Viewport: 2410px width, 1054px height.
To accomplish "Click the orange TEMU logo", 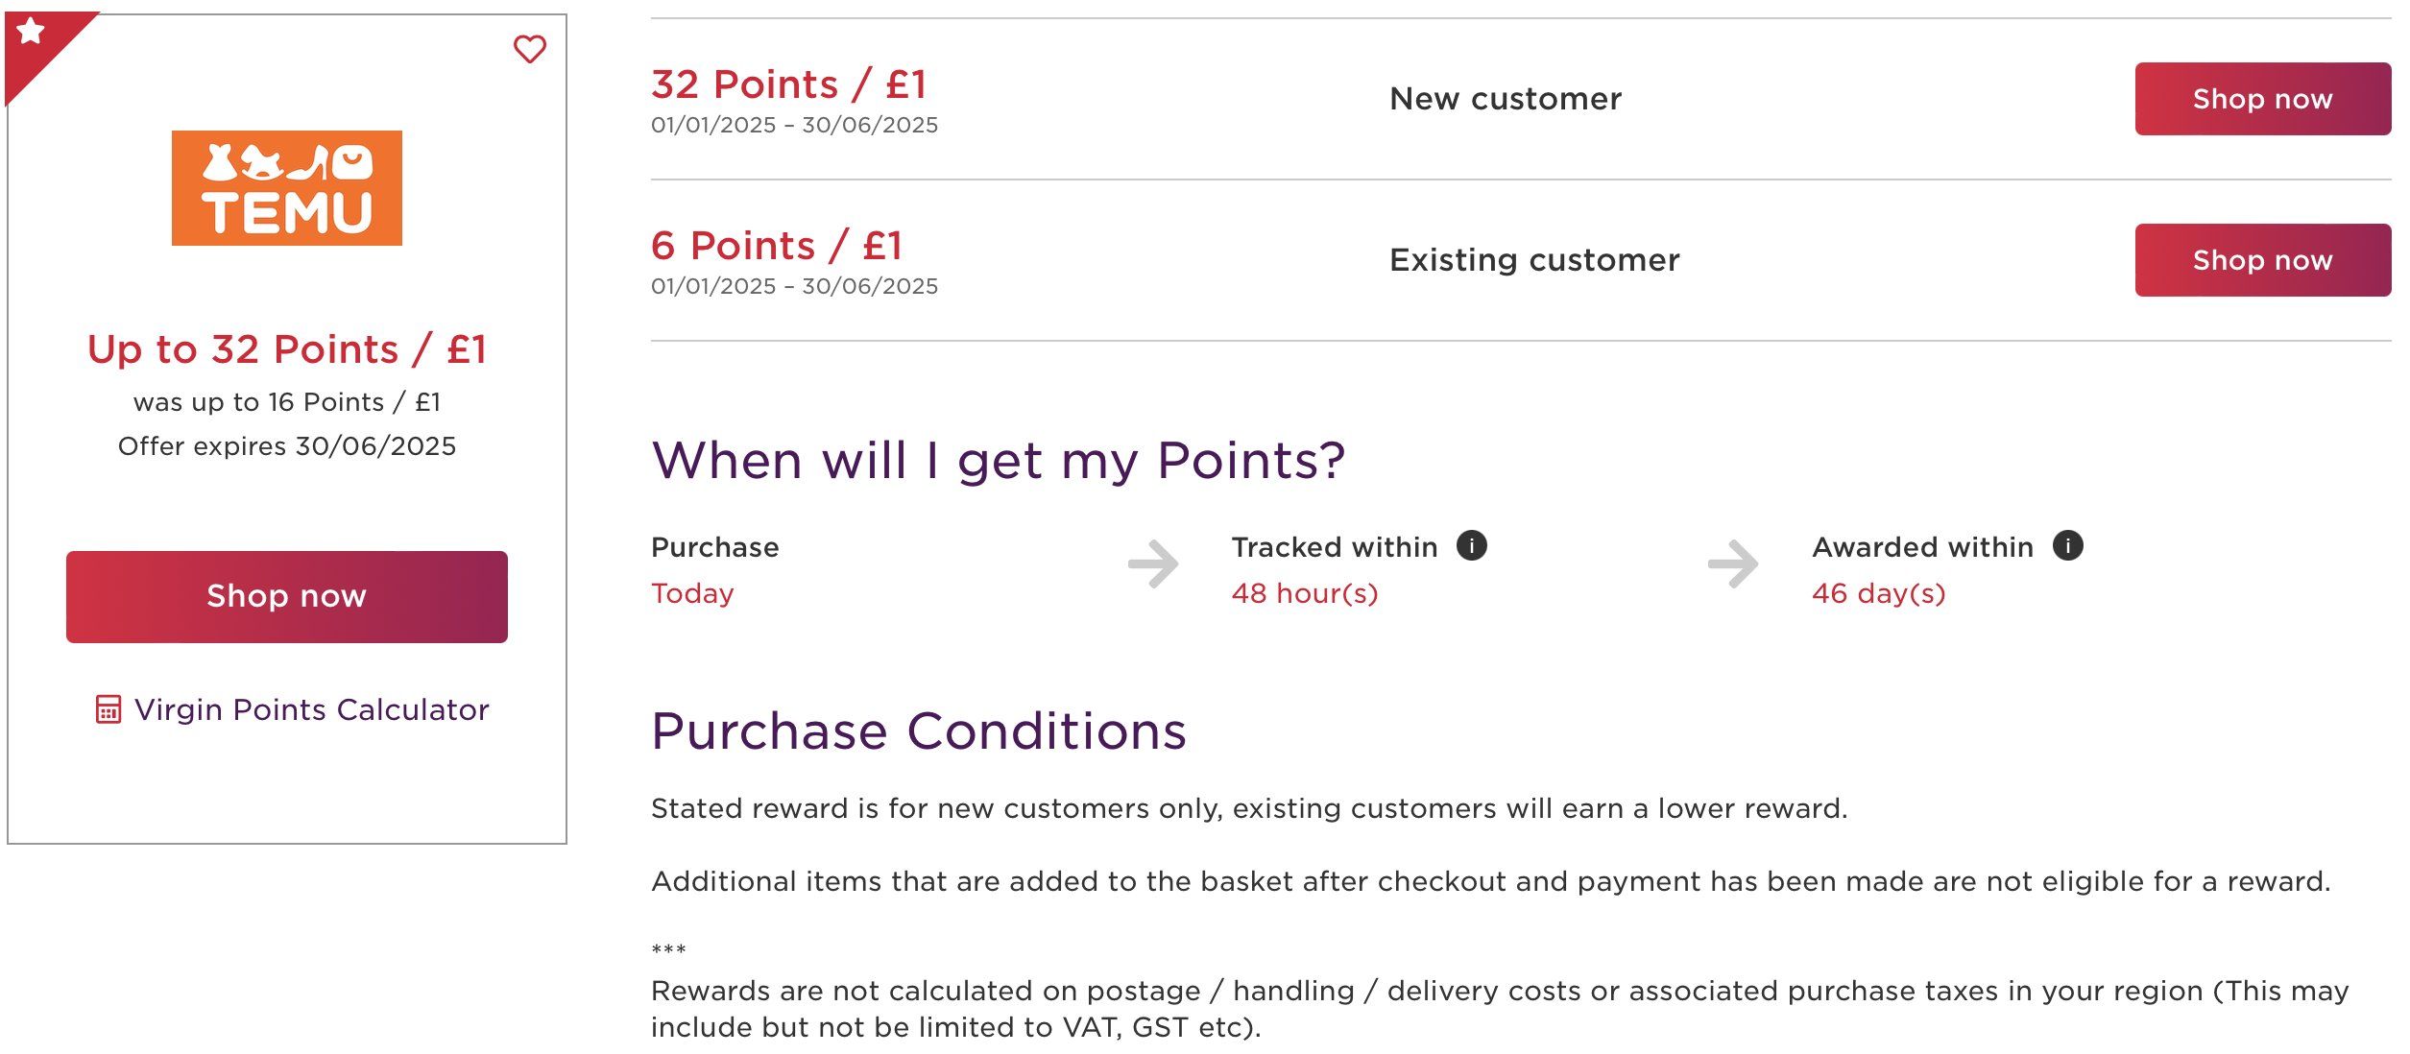I will click(x=286, y=188).
